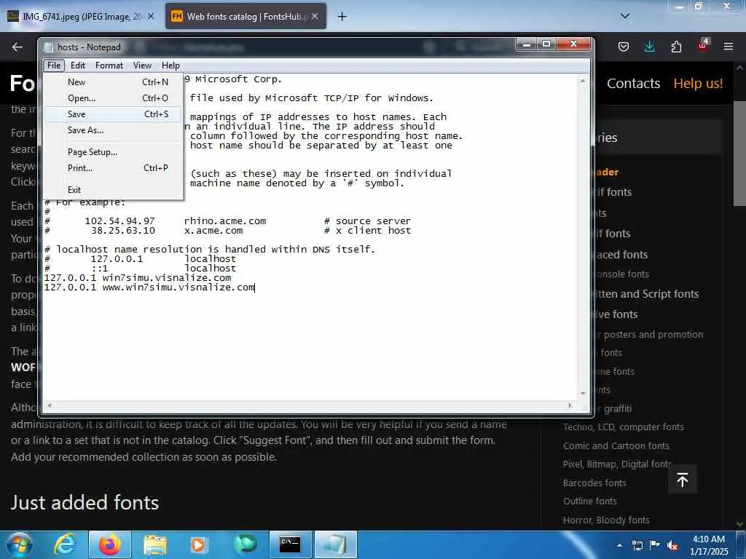Screen dimensions: 746x559
Task: Choose Exit from the File menu
Action: pyautogui.click(x=113, y=190)
